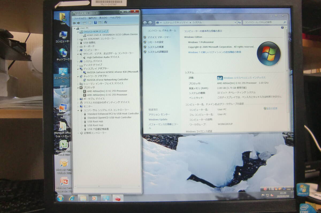The width and height of the screenshot is (321, 213).
Task: Click the blue Help icon in Device Manager toolbar
Action: 96,22
